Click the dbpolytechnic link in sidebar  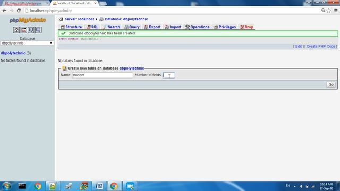tap(13, 53)
